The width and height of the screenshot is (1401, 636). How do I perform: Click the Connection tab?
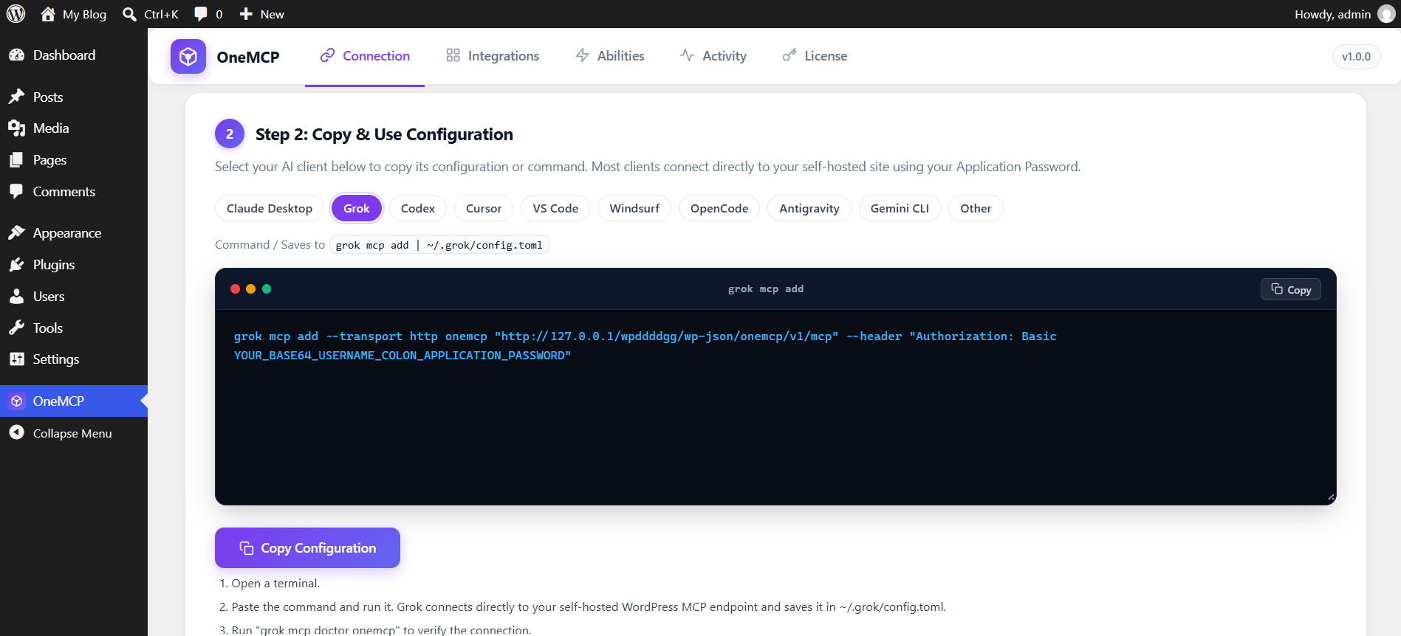(x=365, y=56)
